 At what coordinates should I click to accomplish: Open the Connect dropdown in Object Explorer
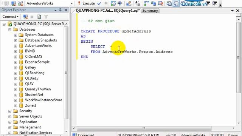(x=10, y=17)
